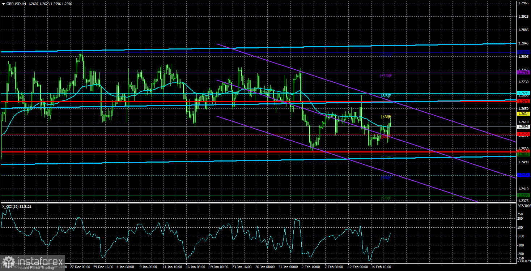Click the dark green 1.2390 price tag
The image size is (531, 271).
point(523,195)
